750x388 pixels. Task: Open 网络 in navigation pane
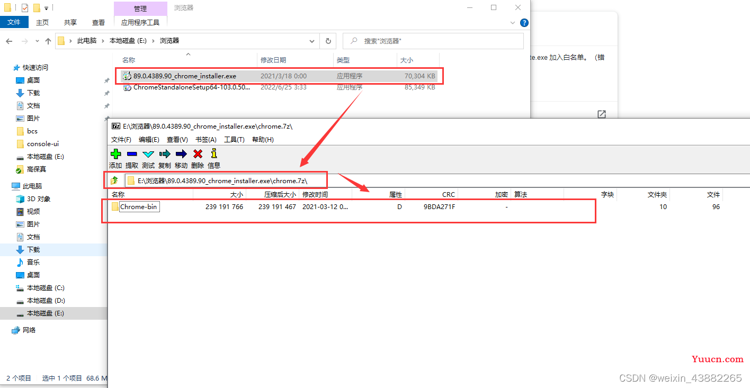click(x=24, y=330)
